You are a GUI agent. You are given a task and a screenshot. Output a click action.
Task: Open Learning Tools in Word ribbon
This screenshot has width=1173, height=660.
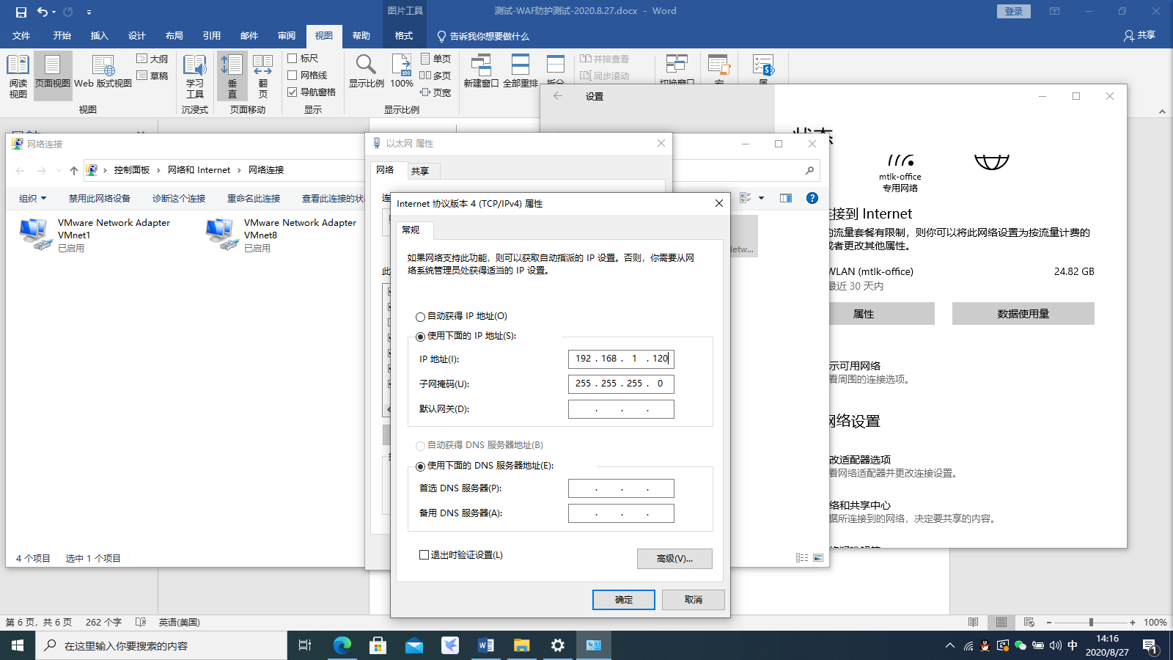195,76
